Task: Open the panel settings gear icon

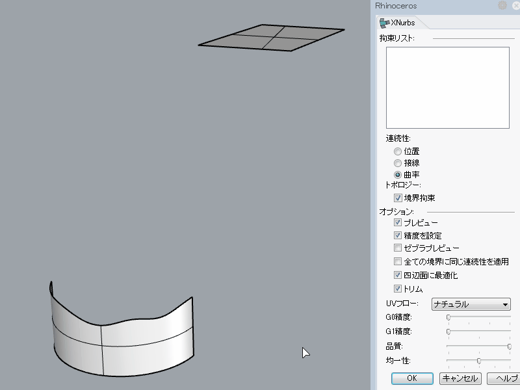Action: tap(502, 5)
